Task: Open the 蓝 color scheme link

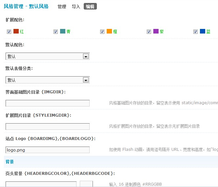Action: point(208,32)
